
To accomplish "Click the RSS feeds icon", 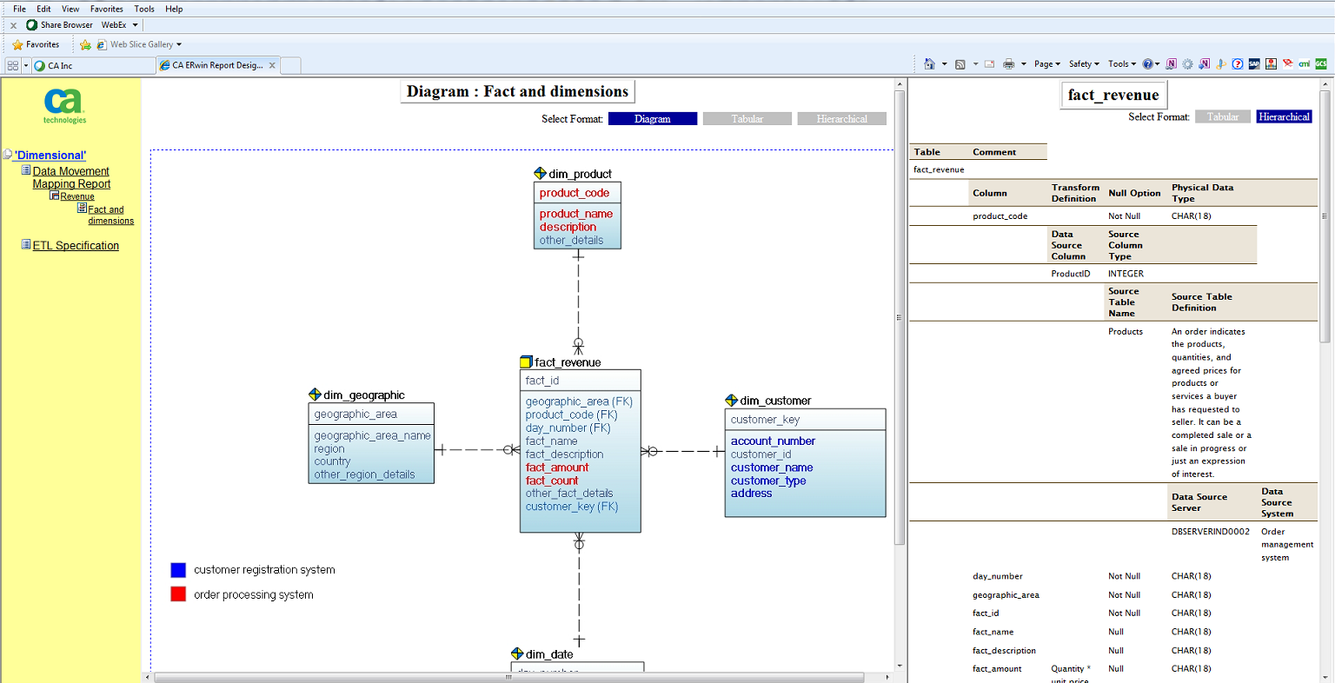I will click(960, 63).
